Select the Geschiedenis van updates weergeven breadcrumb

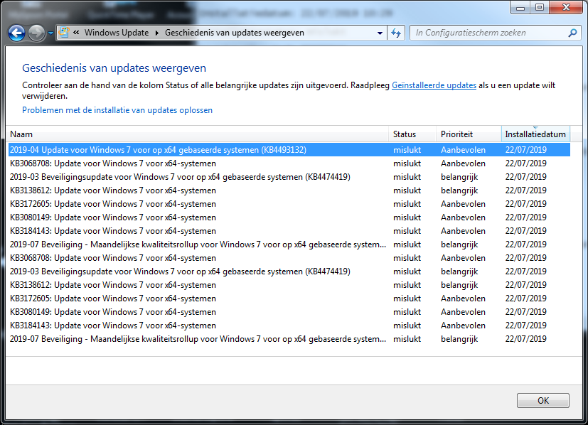pos(235,33)
